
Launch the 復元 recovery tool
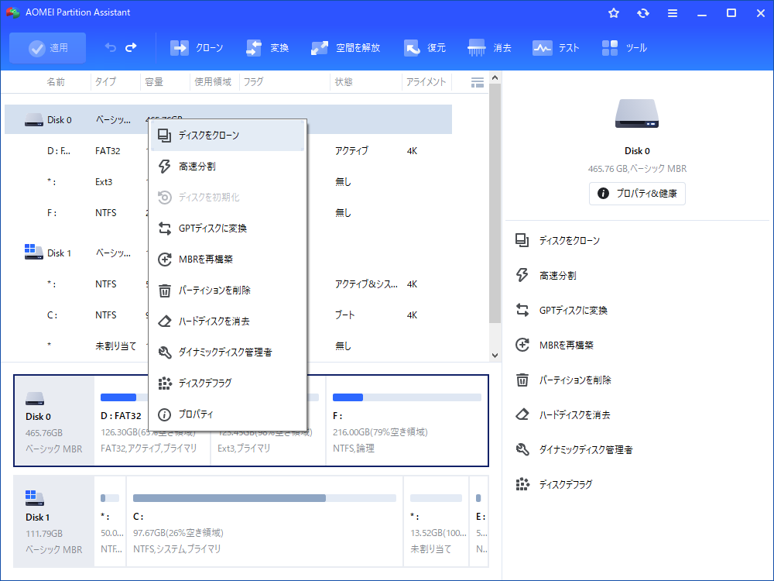425,47
